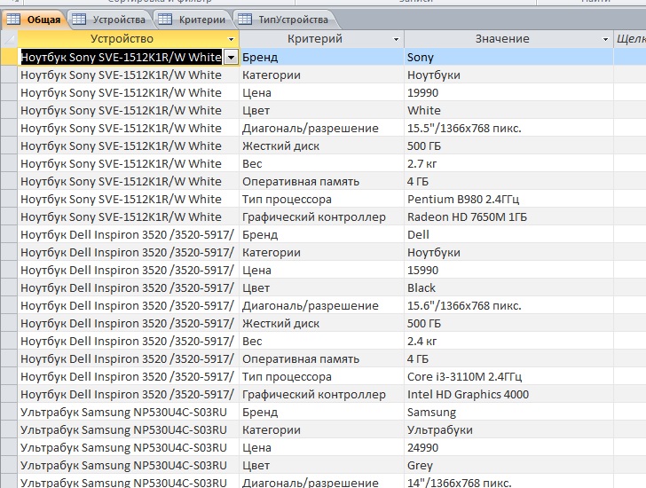
Task: Click the price cell 24990
Action: (508, 447)
